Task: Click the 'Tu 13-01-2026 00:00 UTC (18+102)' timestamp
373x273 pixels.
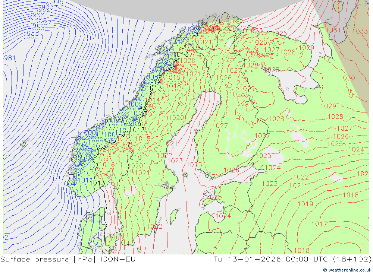Action: click(x=292, y=259)
